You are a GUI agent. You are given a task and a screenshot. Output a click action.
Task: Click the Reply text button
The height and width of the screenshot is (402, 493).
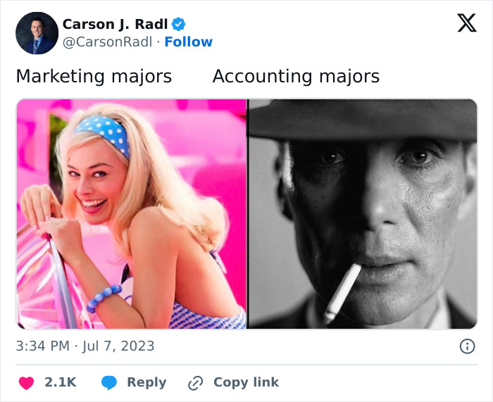(146, 382)
